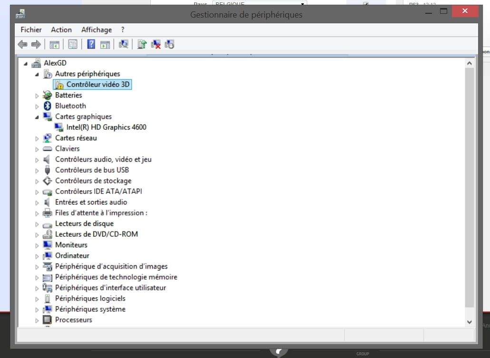The image size is (490, 358).
Task: Open the Affichage menu
Action: click(97, 29)
